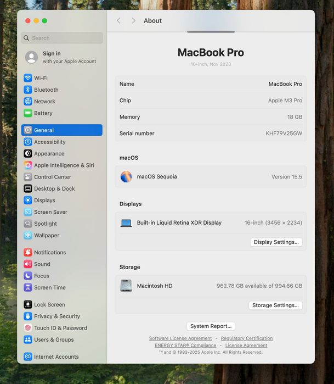The height and width of the screenshot is (384, 334).
Task: Open the Desktop & Dock icon
Action: click(x=28, y=188)
